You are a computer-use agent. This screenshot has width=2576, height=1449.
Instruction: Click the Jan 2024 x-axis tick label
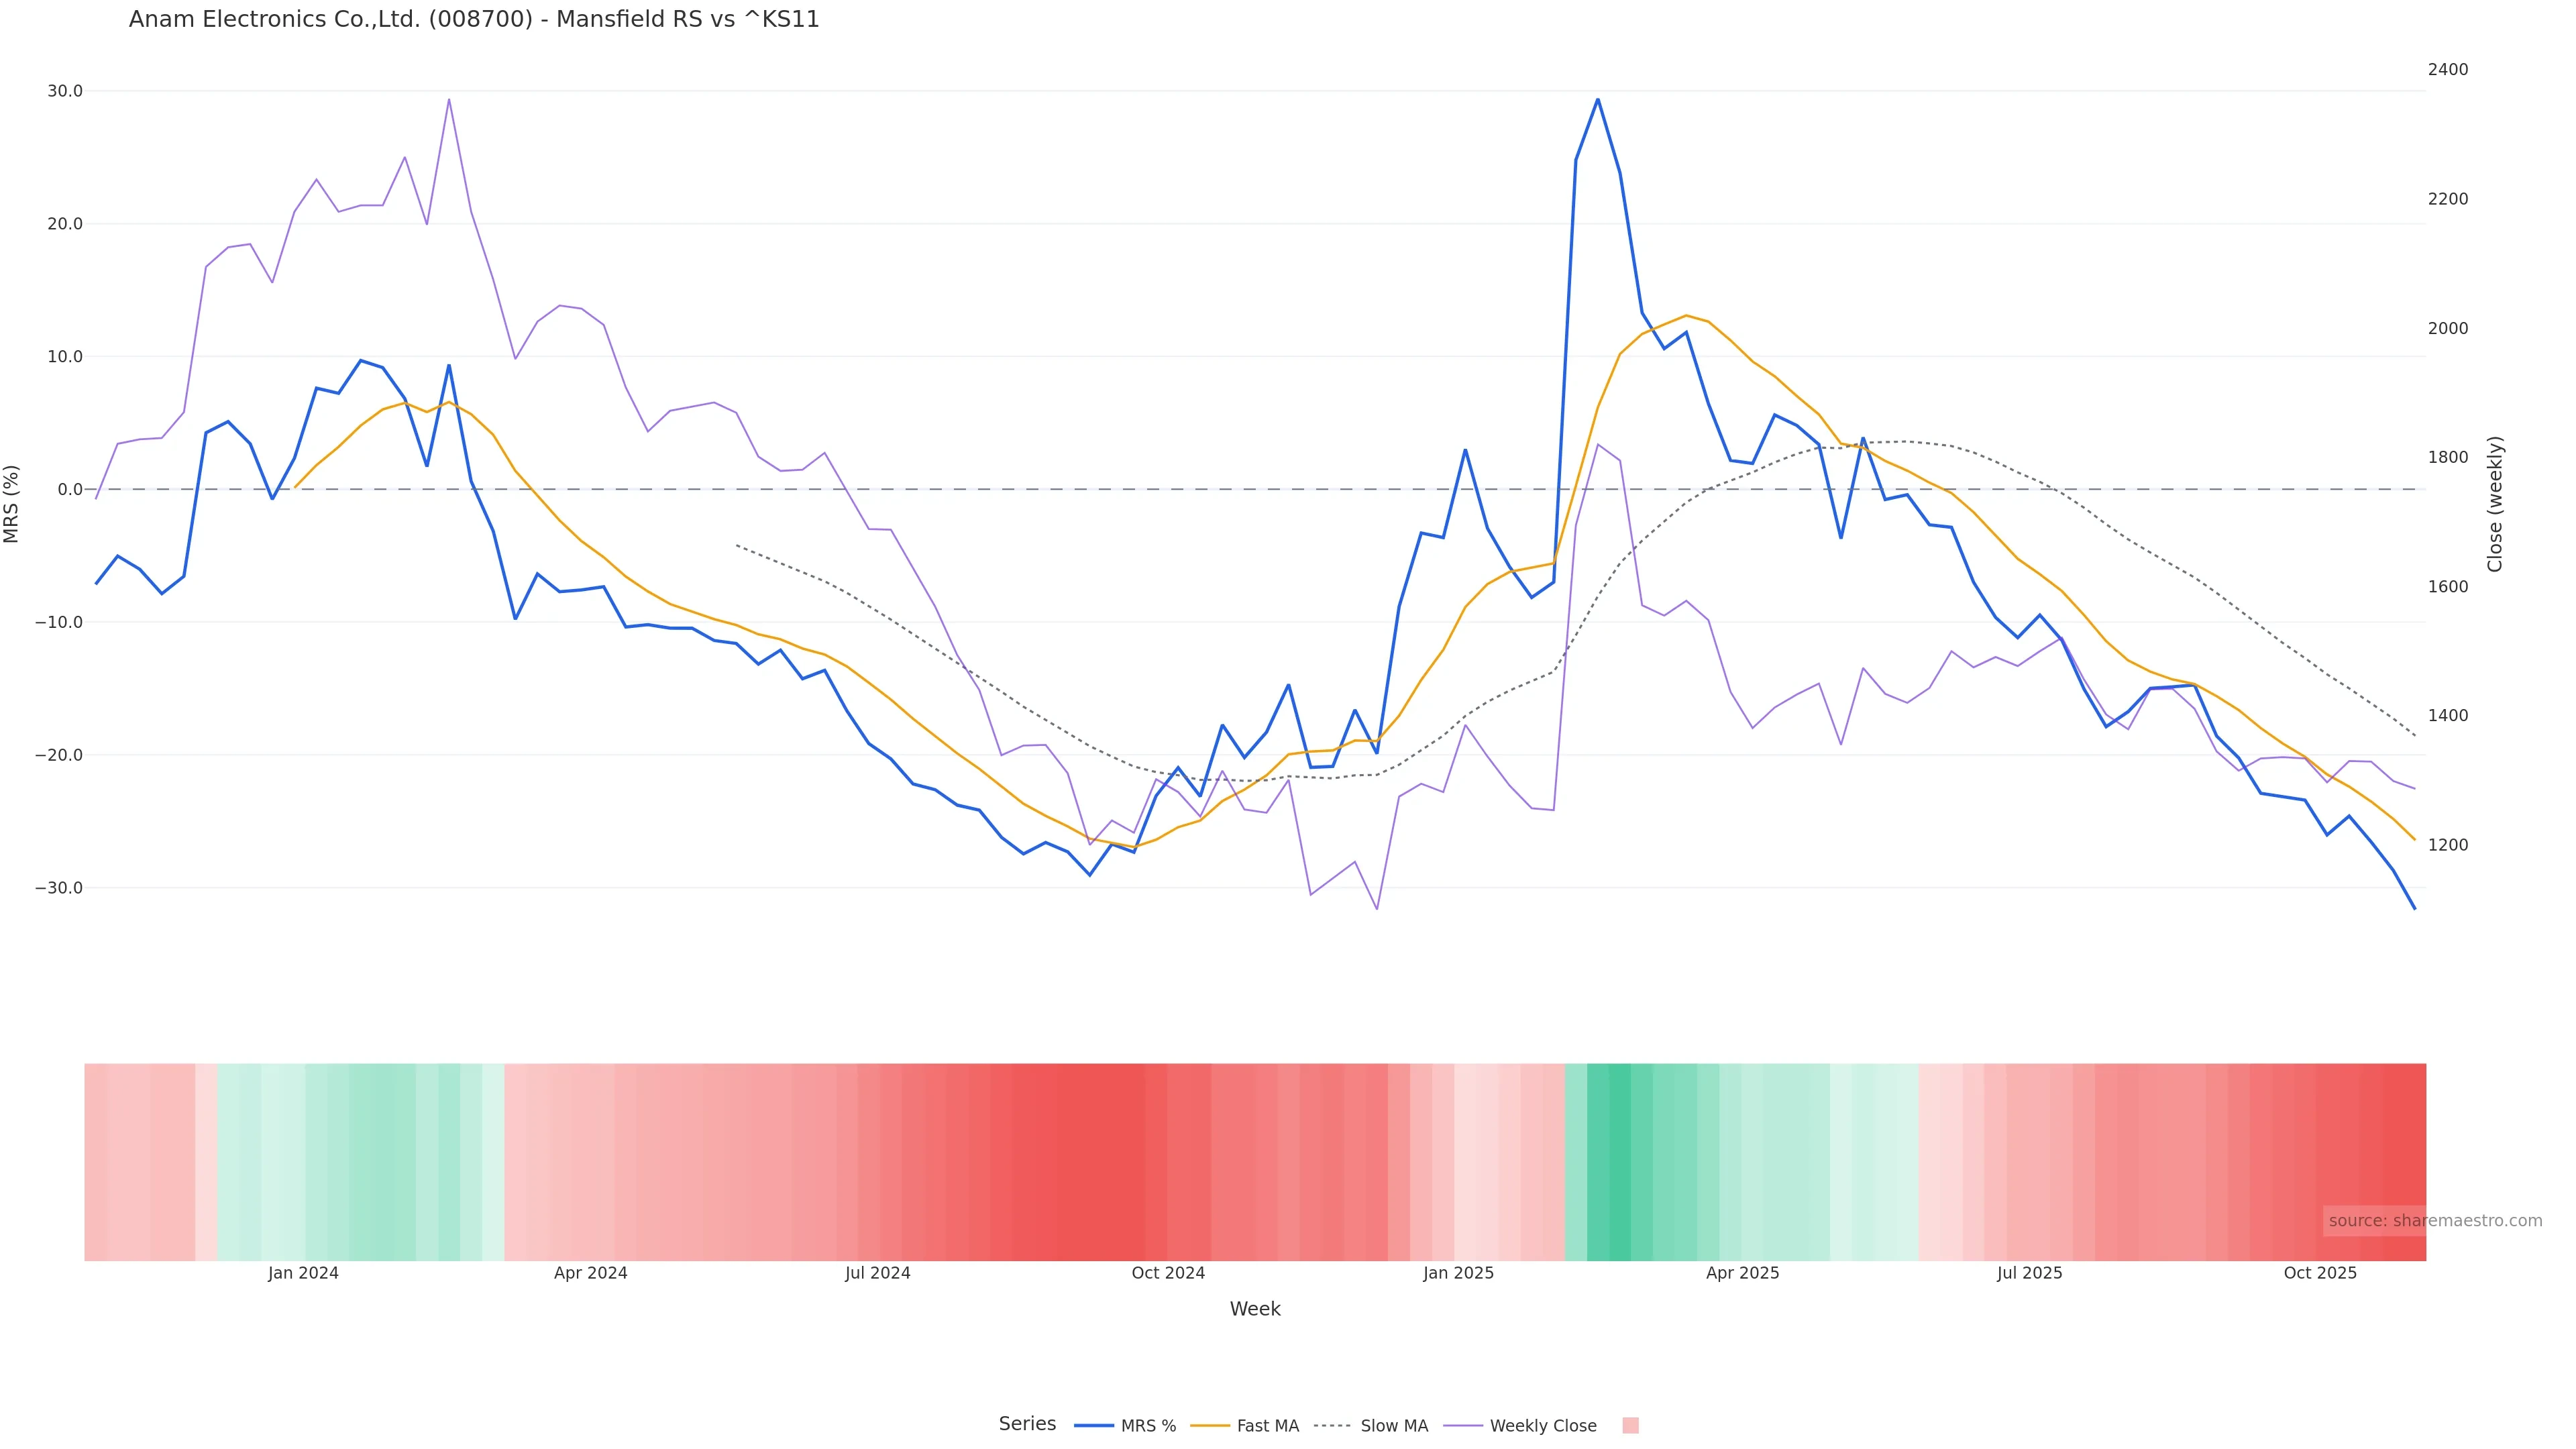tap(303, 1274)
